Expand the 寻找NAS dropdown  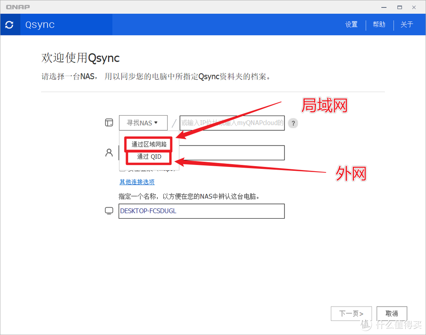(143, 123)
